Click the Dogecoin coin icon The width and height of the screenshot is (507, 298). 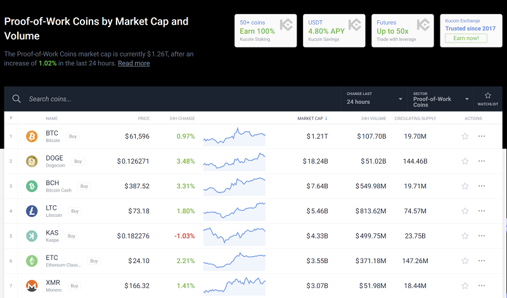pos(32,161)
